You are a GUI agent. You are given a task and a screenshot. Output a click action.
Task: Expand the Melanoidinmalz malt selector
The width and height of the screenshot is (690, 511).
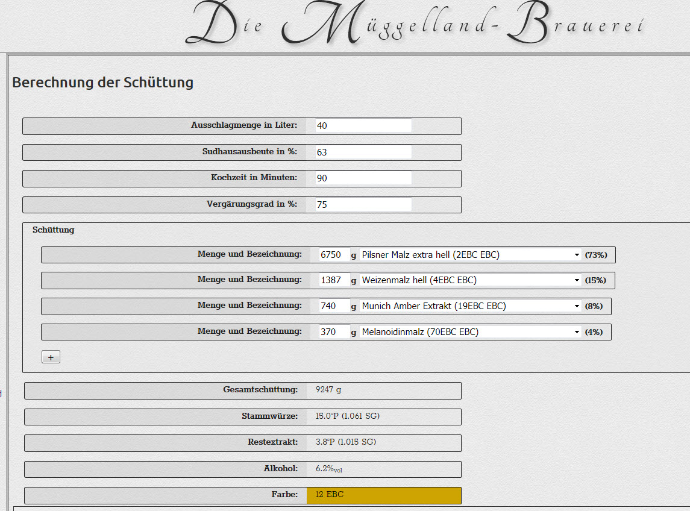pyautogui.click(x=470, y=331)
